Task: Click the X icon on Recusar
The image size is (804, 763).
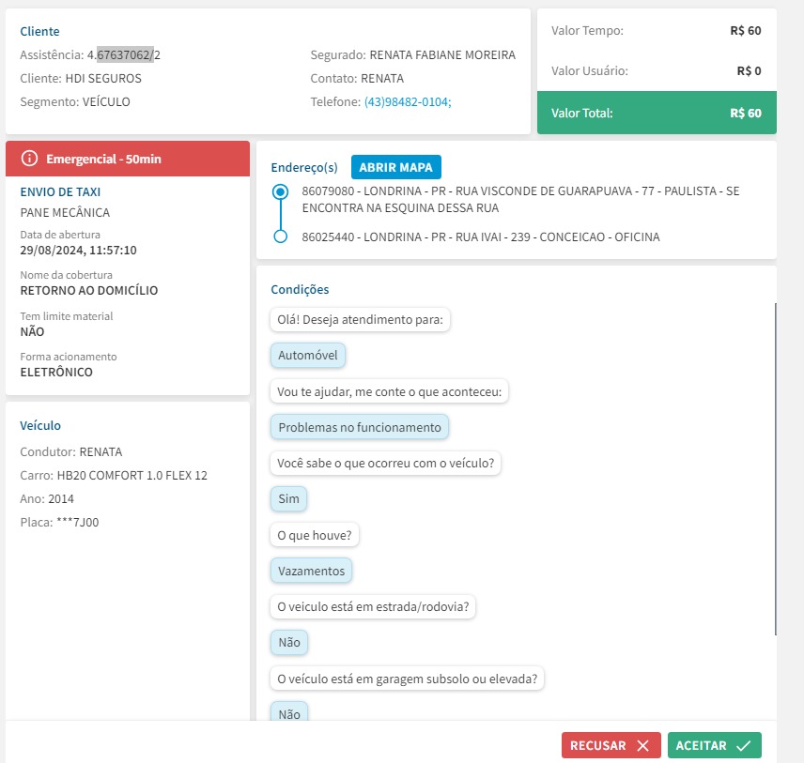Action: (x=642, y=746)
